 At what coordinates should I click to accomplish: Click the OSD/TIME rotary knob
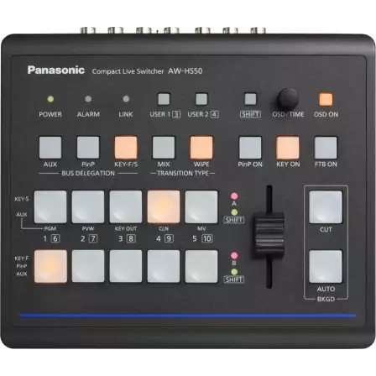[288, 100]
